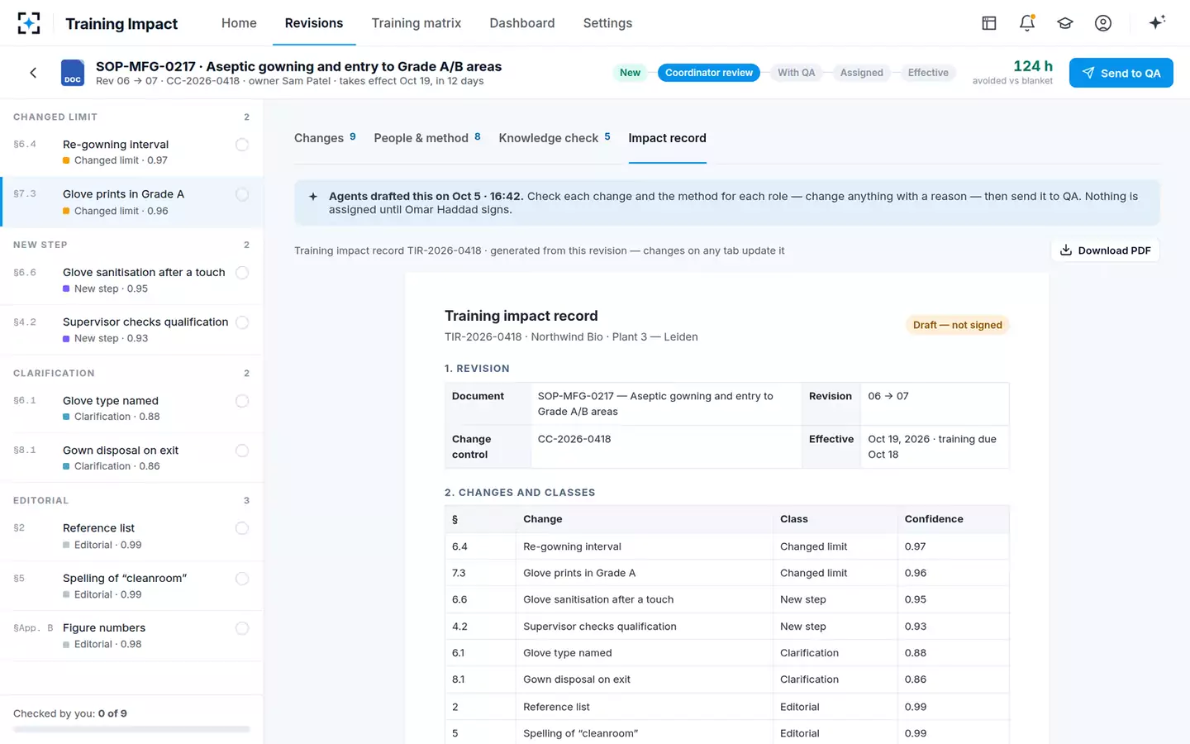Click the sparkle icon in agents banner
Image resolution: width=1190 pixels, height=744 pixels.
pos(313,197)
